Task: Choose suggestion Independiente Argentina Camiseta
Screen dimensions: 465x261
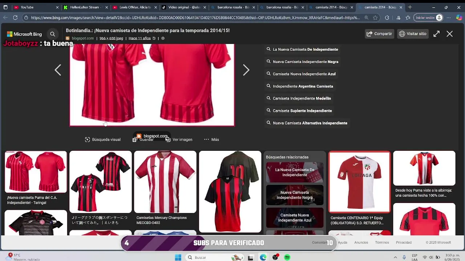Action: click(x=300, y=86)
